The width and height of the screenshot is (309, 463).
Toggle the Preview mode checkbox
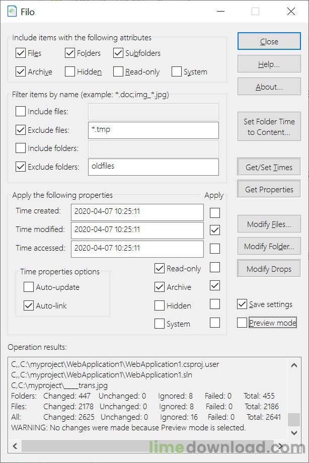click(242, 323)
